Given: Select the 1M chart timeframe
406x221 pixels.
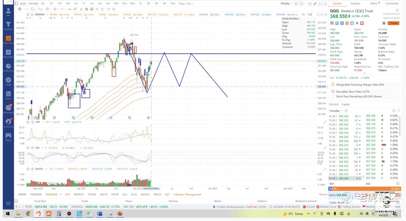Looking at the screenshot, I should [68, 4].
